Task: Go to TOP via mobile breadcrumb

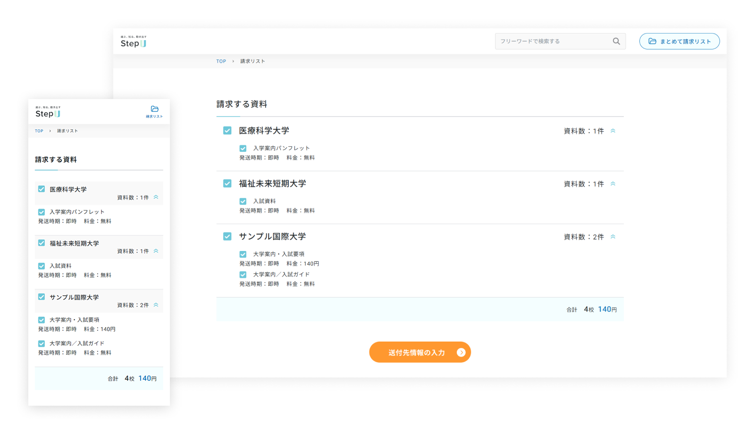Action: [39, 131]
